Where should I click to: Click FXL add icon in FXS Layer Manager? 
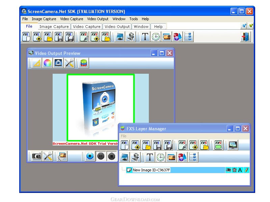[136, 145]
